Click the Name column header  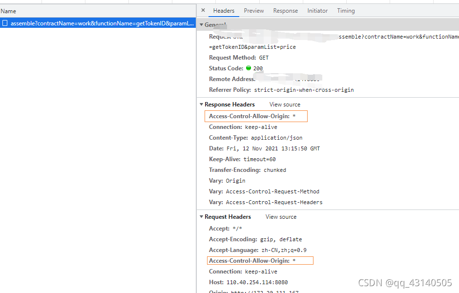[9, 11]
